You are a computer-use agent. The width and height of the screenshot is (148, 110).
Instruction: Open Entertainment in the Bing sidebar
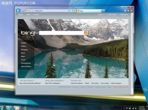click(26, 63)
